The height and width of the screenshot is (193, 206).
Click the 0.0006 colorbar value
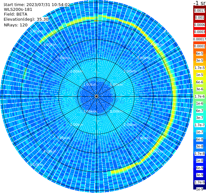(x=200, y=25)
